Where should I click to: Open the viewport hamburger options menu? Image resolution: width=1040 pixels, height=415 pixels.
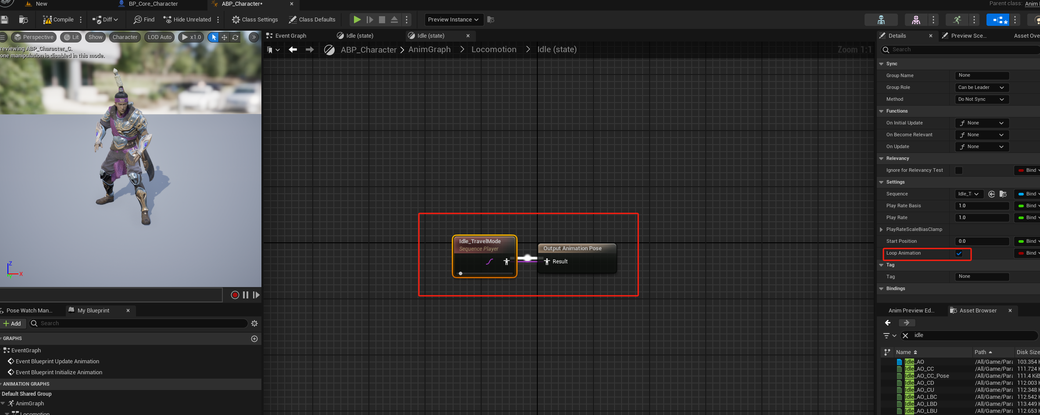(3, 37)
